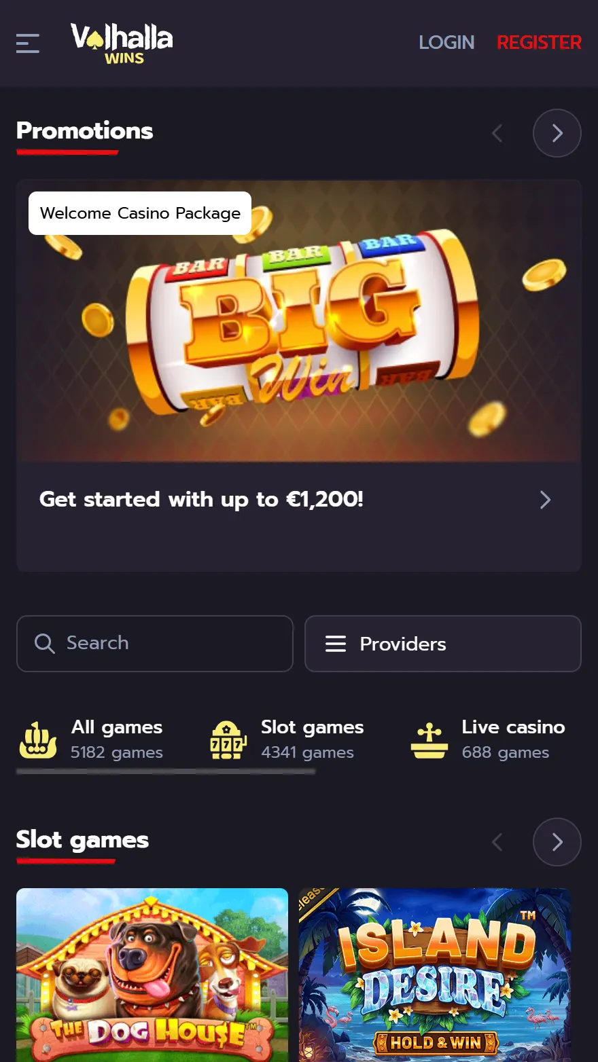Click the Viking ship All games icon
Screen dimensions: 598x1062
click(38, 740)
